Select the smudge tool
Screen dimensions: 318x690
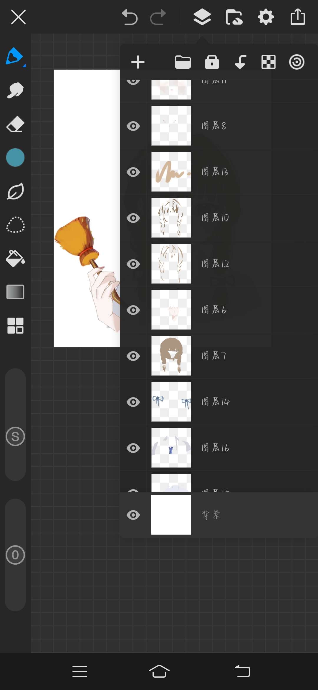(15, 90)
